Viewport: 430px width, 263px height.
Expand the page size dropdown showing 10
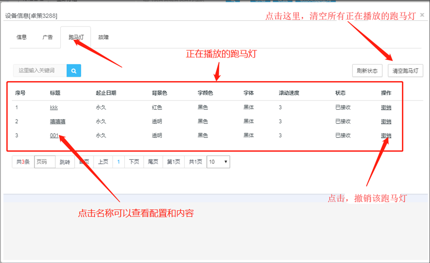pyautogui.click(x=218, y=162)
